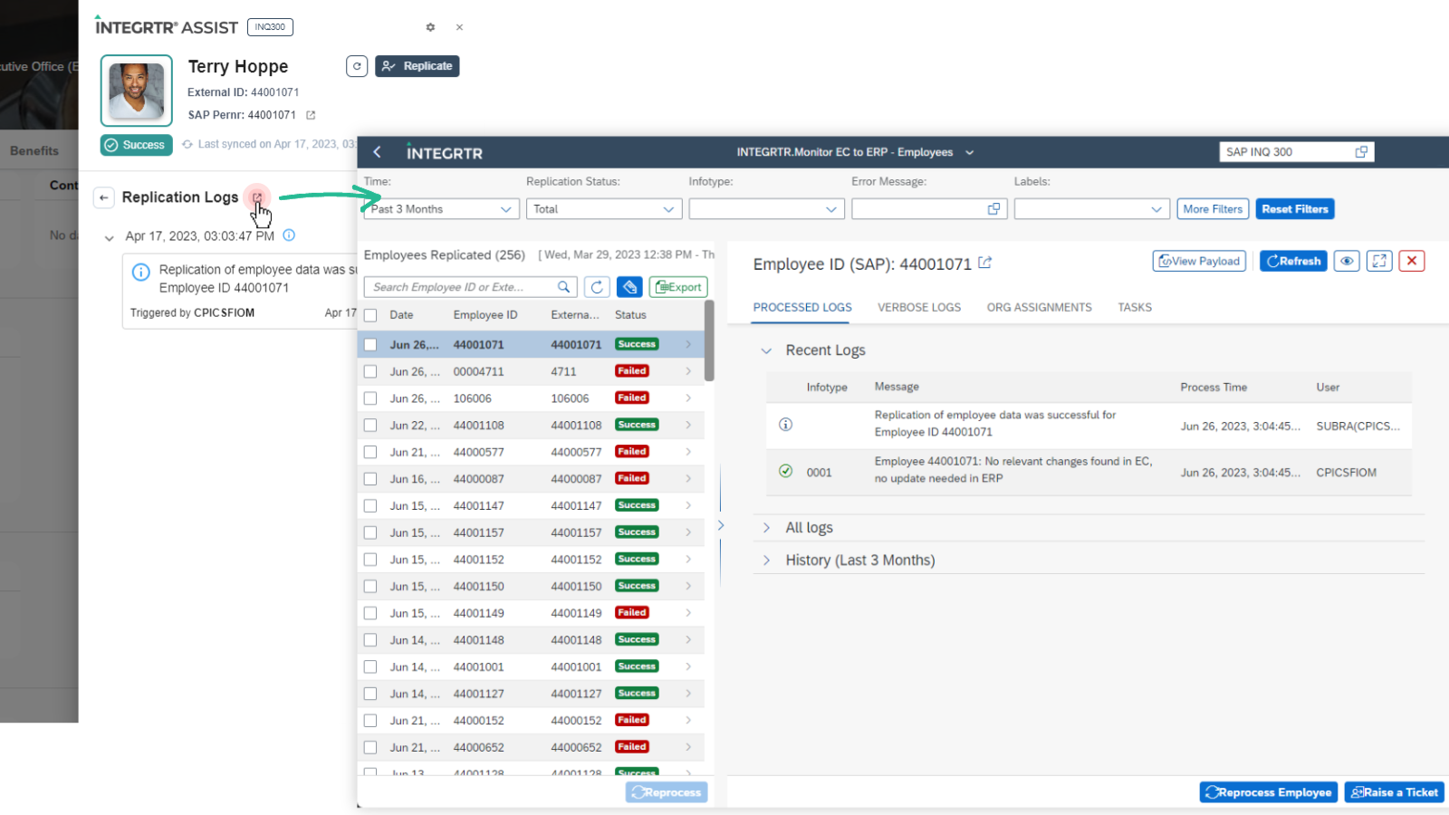Click the Reprocess button below the list

pos(667,792)
